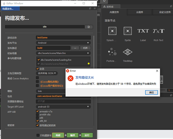
Task: Click the green run button
Action: 87,135
